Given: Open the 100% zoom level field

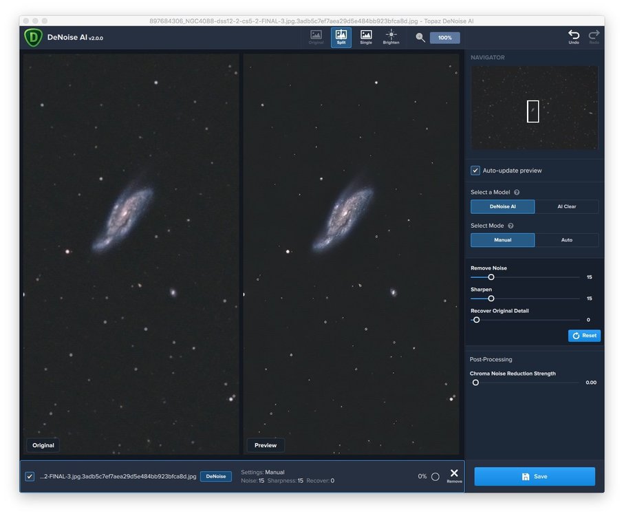Looking at the screenshot, I should (x=445, y=38).
